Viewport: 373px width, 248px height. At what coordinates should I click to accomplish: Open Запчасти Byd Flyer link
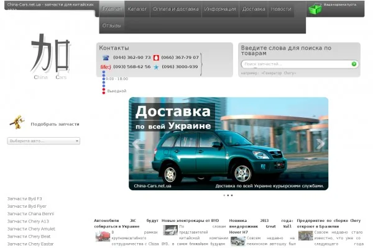pos(27,206)
